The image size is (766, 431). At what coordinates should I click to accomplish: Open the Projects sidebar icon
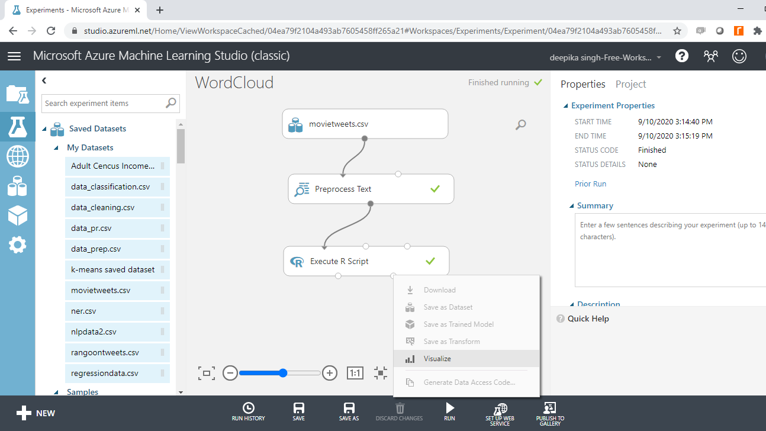pyautogui.click(x=17, y=94)
